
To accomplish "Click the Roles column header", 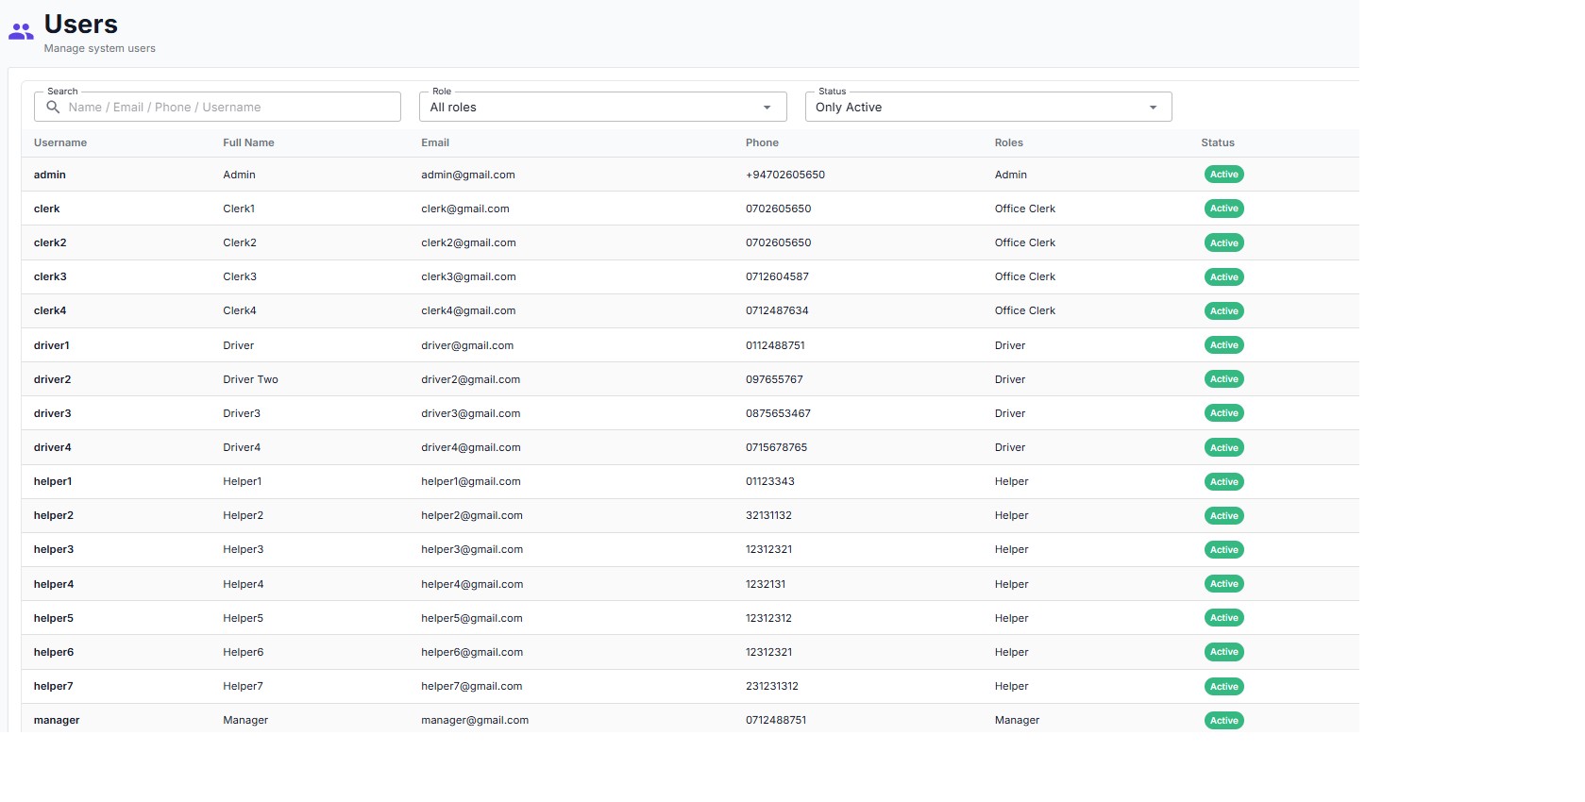I will coord(1008,142).
